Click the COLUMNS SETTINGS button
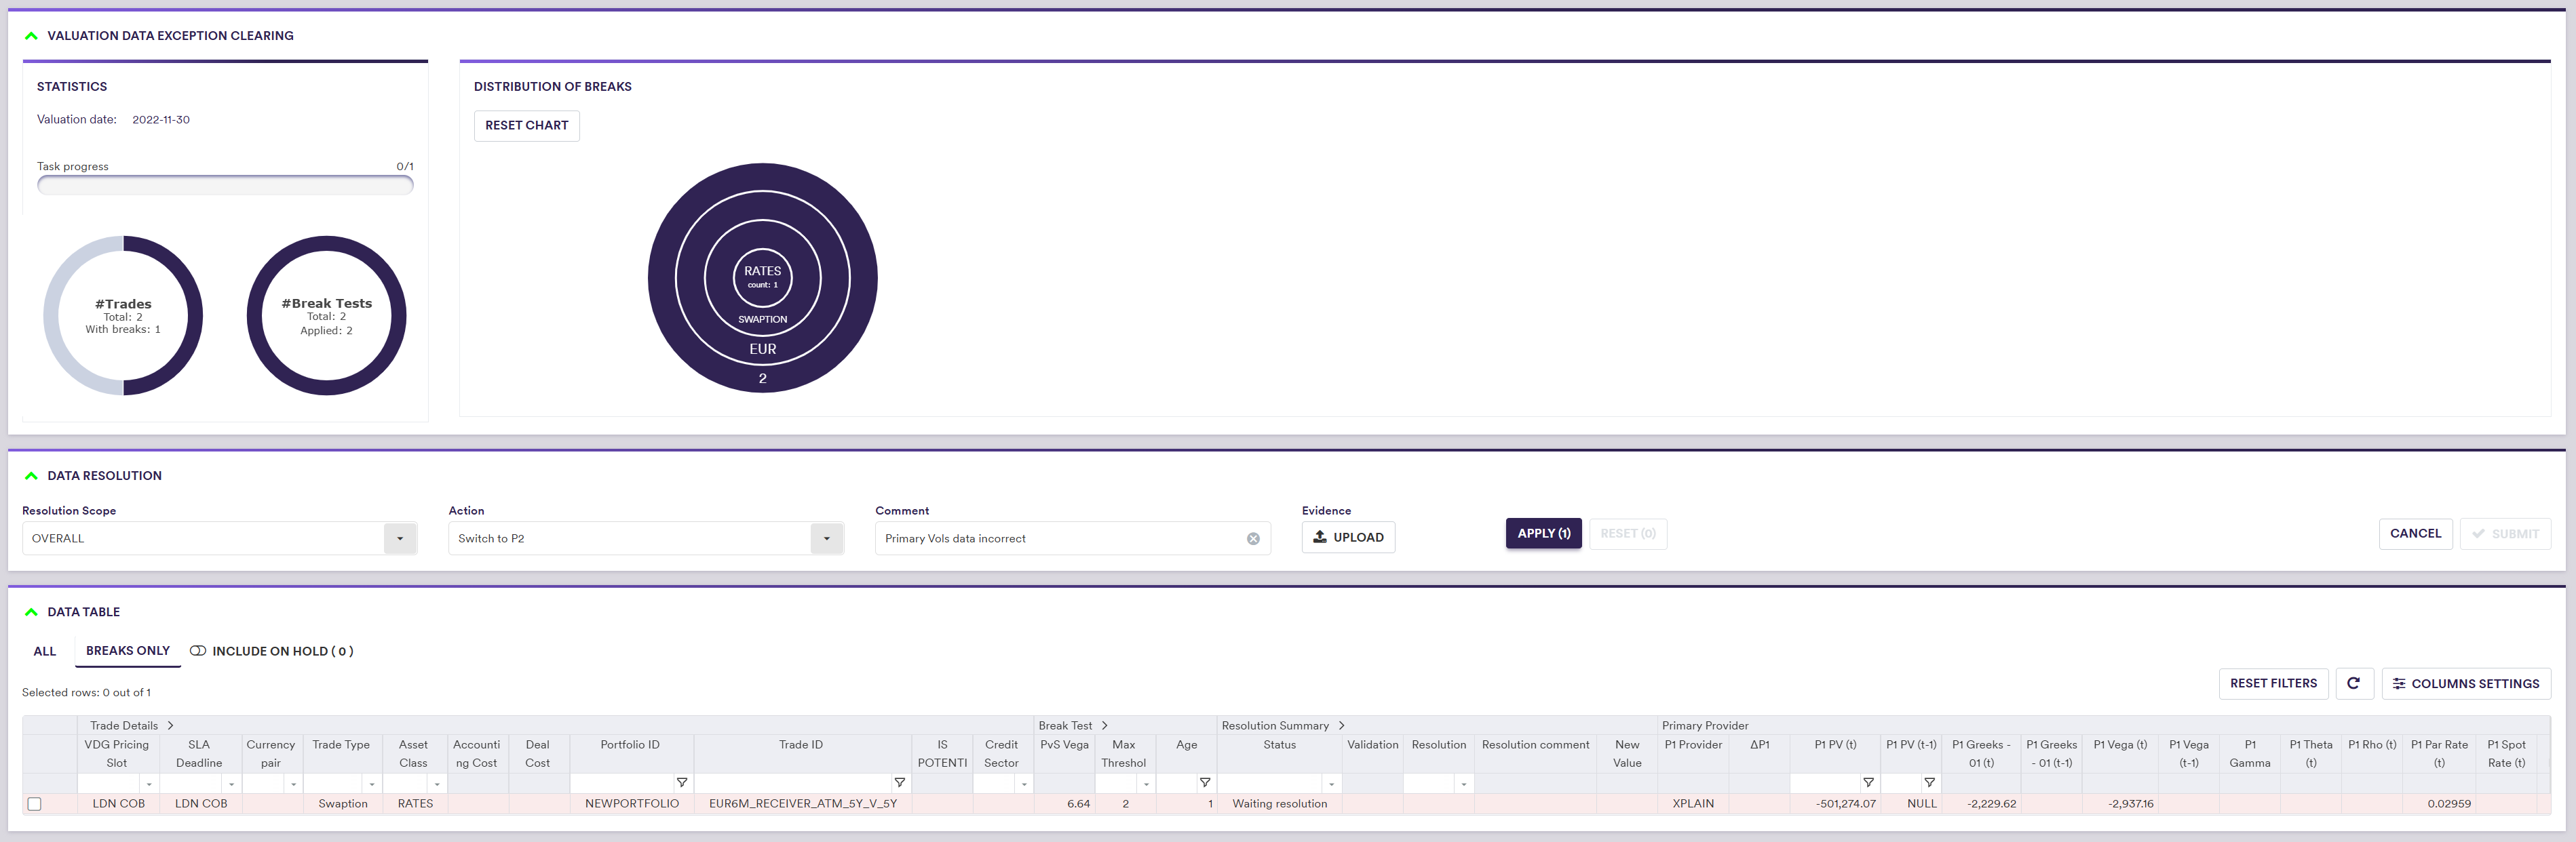The height and width of the screenshot is (842, 2576). 2465,684
